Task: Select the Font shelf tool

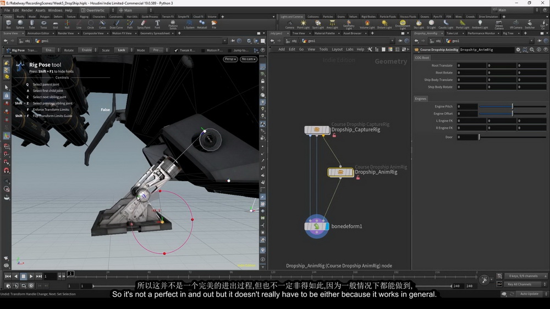Action: [x=157, y=24]
